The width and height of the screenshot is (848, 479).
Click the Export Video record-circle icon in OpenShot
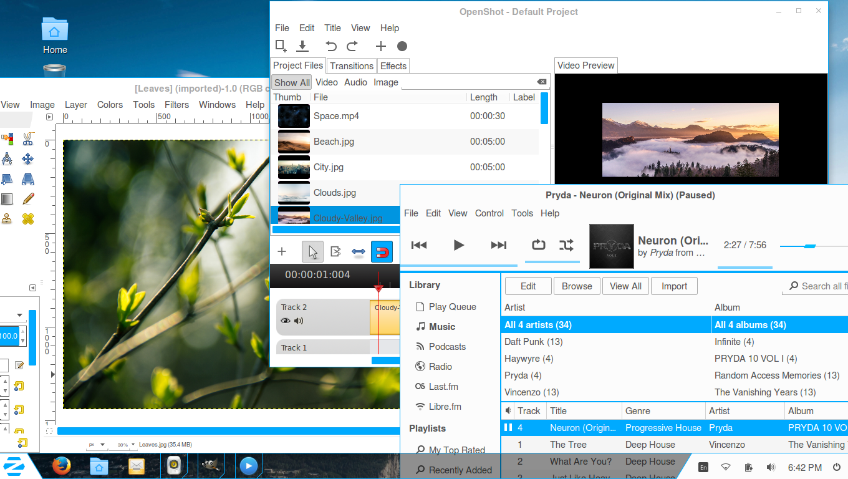pyautogui.click(x=402, y=46)
